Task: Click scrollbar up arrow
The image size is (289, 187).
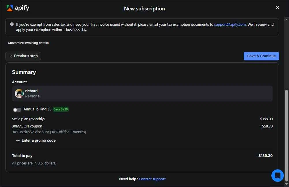Action: [x=286, y=19]
